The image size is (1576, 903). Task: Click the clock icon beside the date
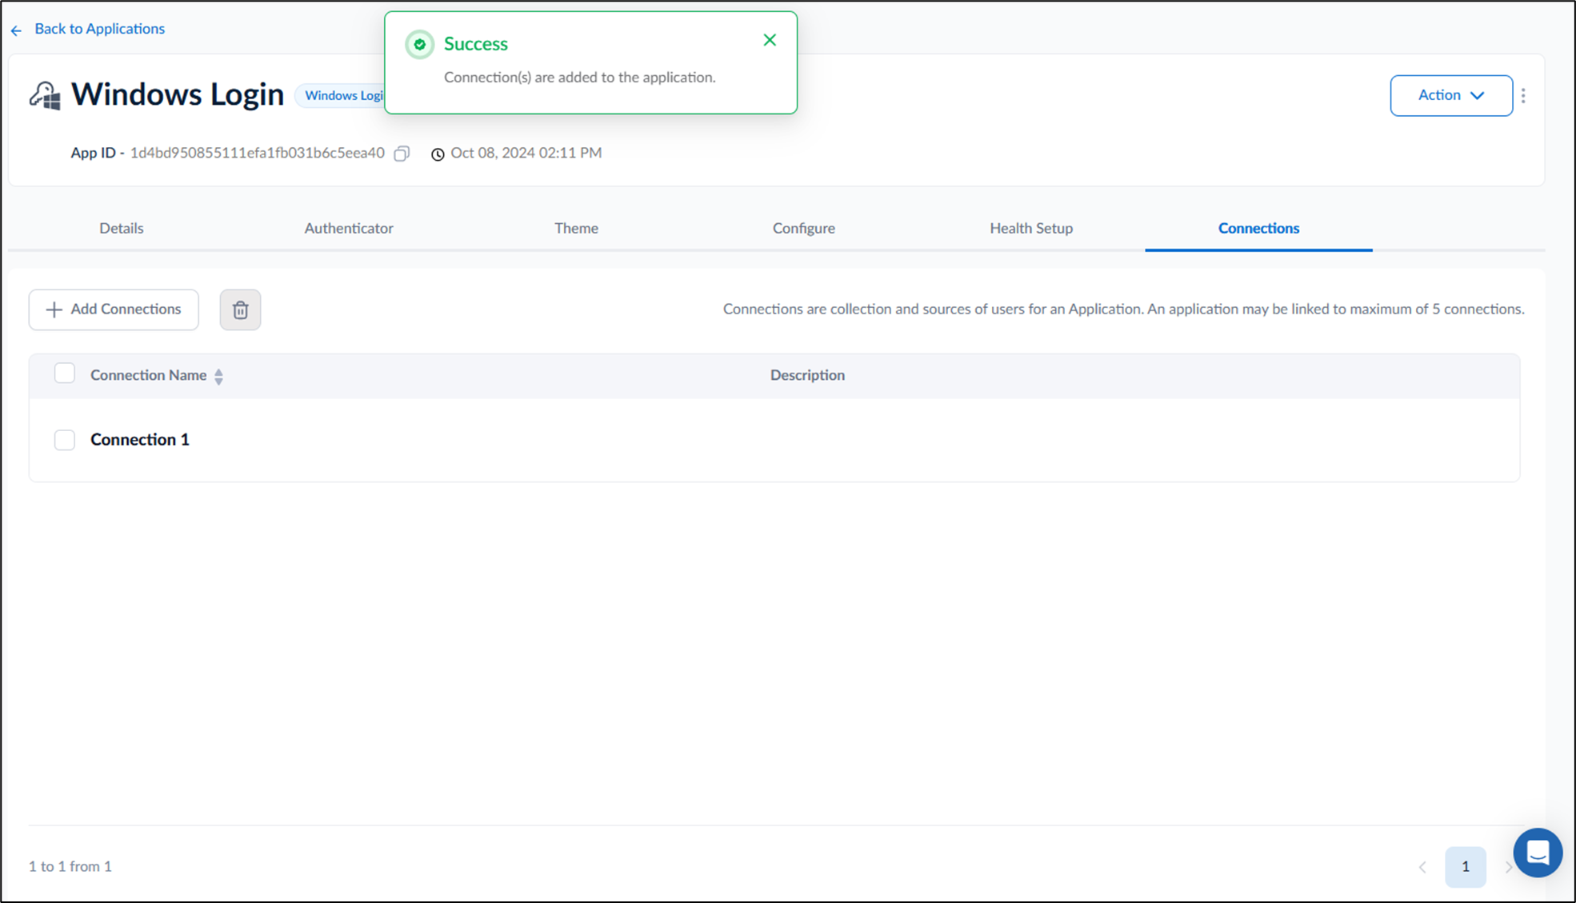438,154
